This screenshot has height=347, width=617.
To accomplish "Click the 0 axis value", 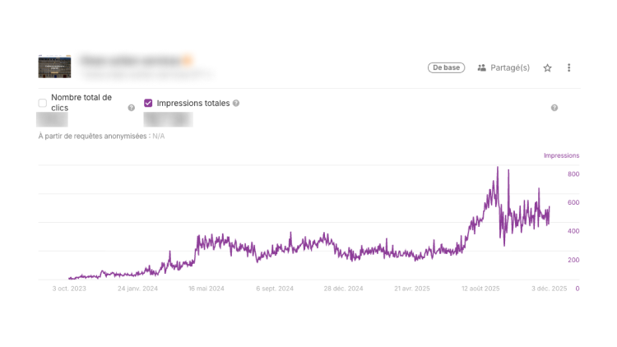I will coord(578,289).
